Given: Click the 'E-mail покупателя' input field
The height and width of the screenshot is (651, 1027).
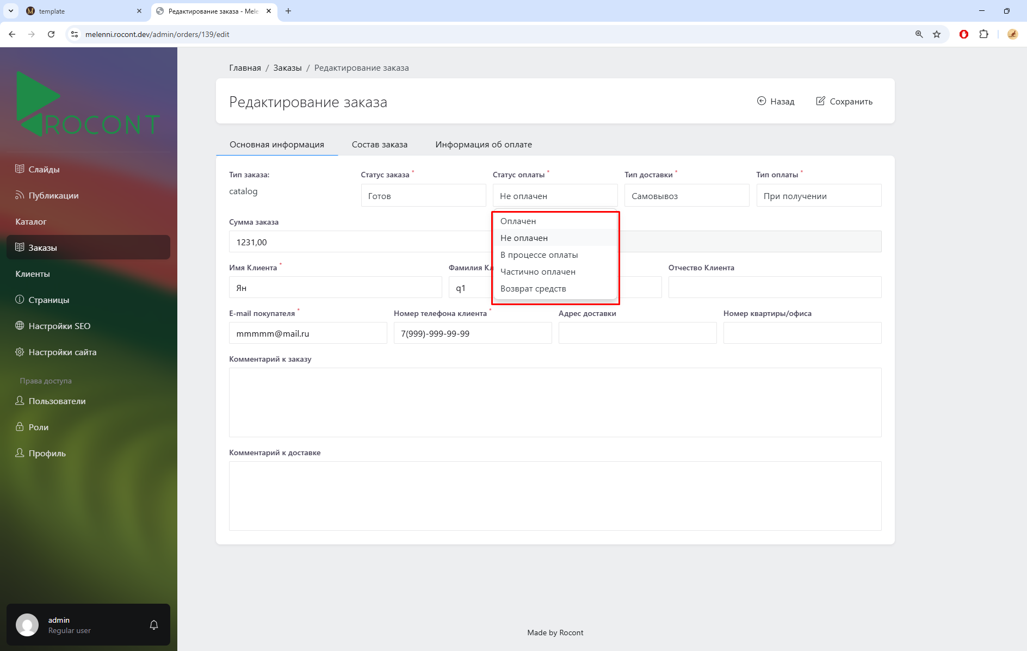Looking at the screenshot, I should coord(308,333).
